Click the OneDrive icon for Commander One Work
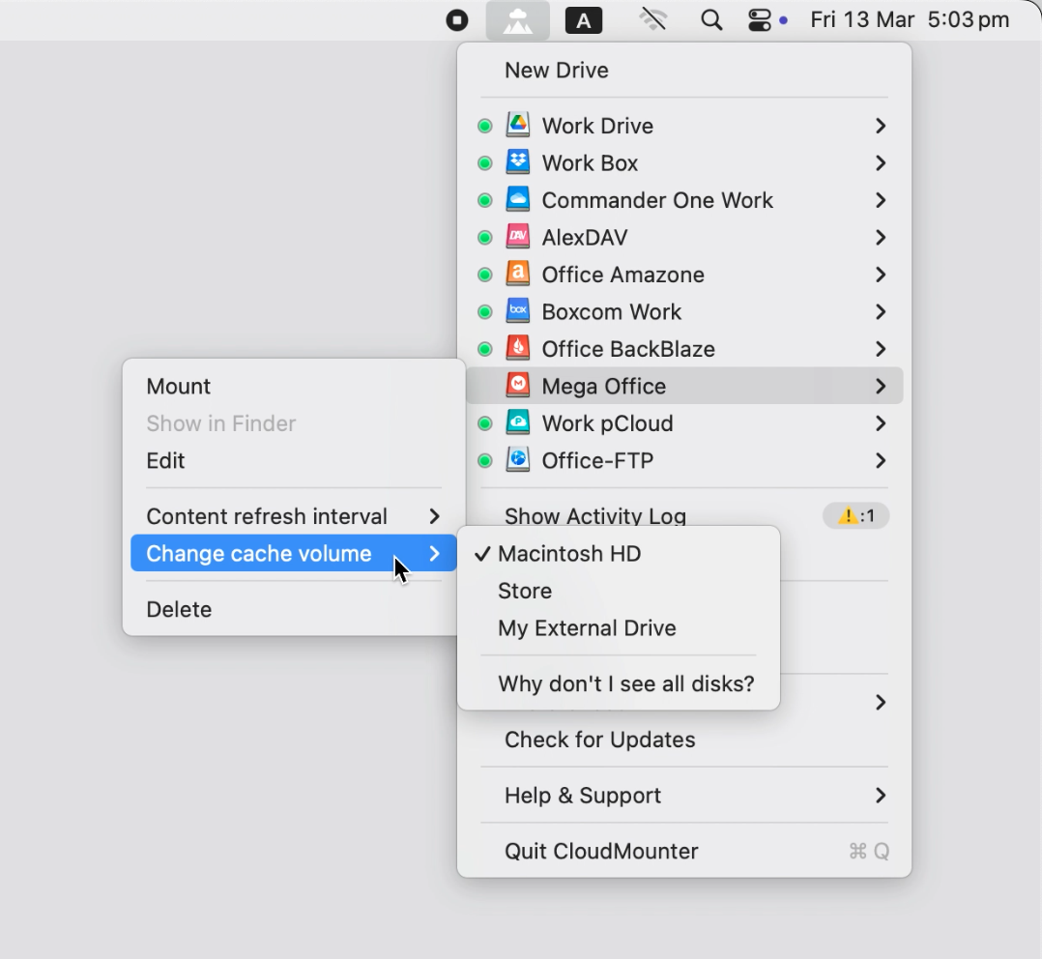Viewport: 1042px width, 959px height. [518, 199]
